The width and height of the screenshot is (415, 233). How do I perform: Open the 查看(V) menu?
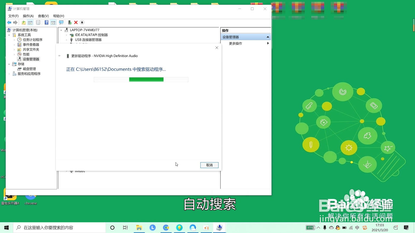pyautogui.click(x=43, y=16)
